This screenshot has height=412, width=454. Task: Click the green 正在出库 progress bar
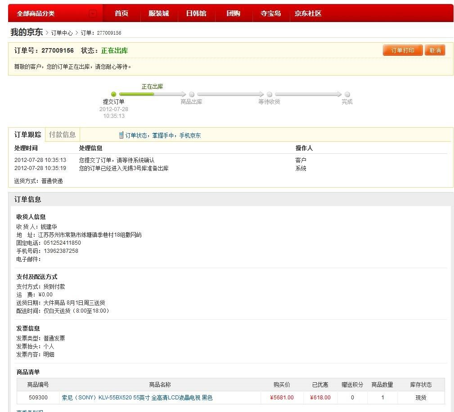(137, 94)
